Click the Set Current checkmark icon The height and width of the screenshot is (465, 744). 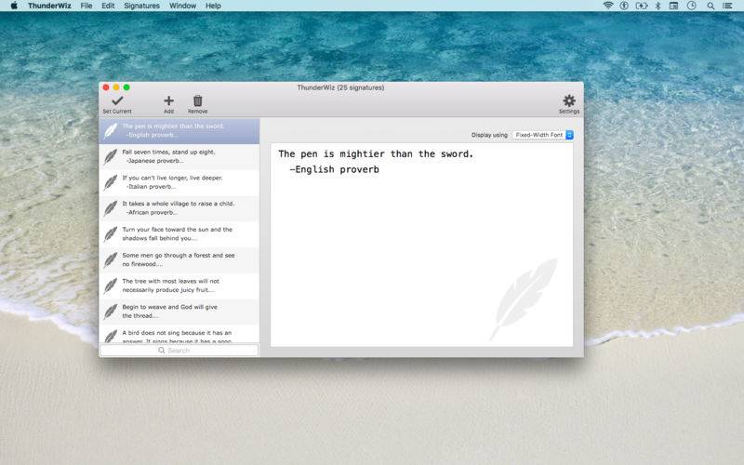coord(116,100)
